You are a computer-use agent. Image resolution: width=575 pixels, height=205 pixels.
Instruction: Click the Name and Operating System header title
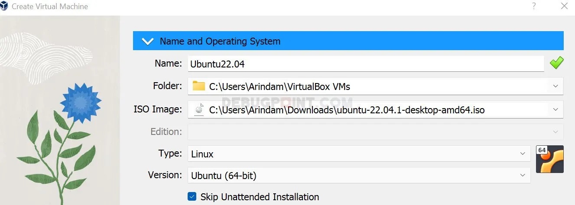pos(220,42)
